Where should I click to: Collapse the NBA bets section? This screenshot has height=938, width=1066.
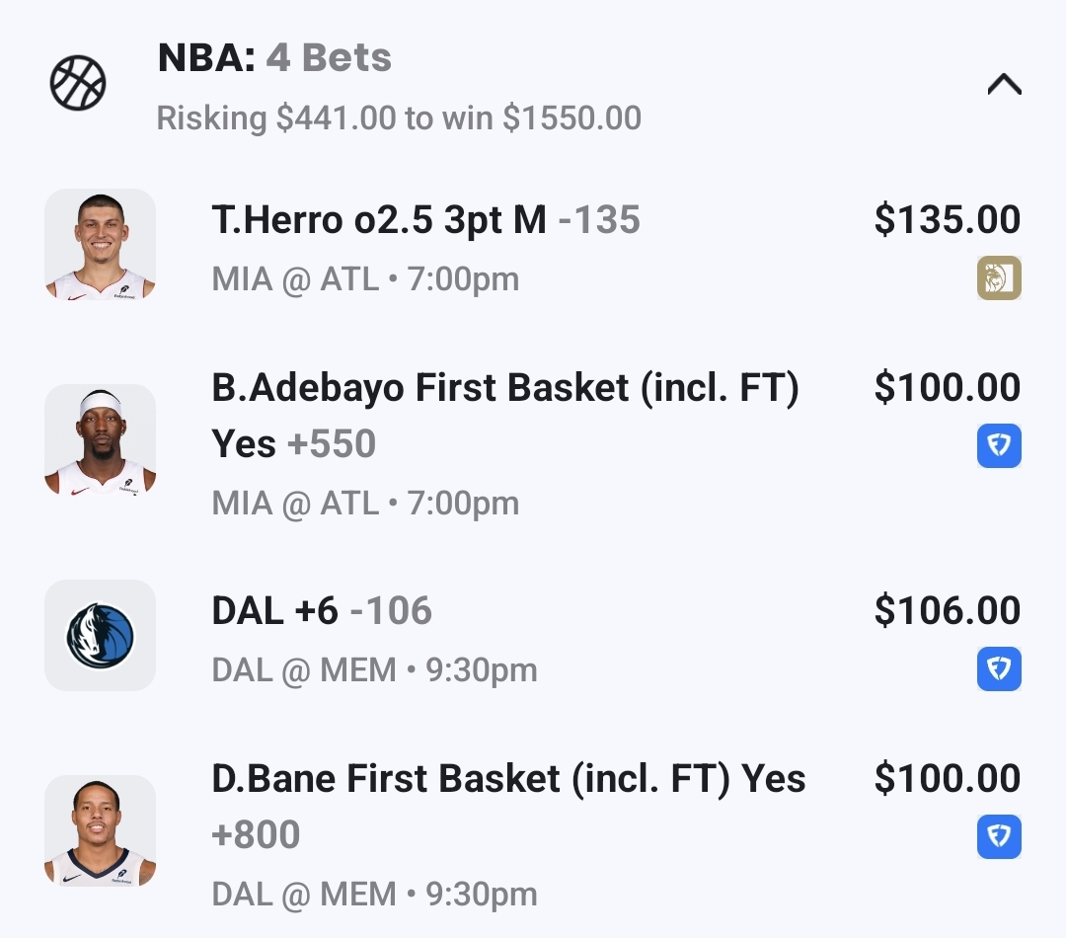coord(1004,85)
